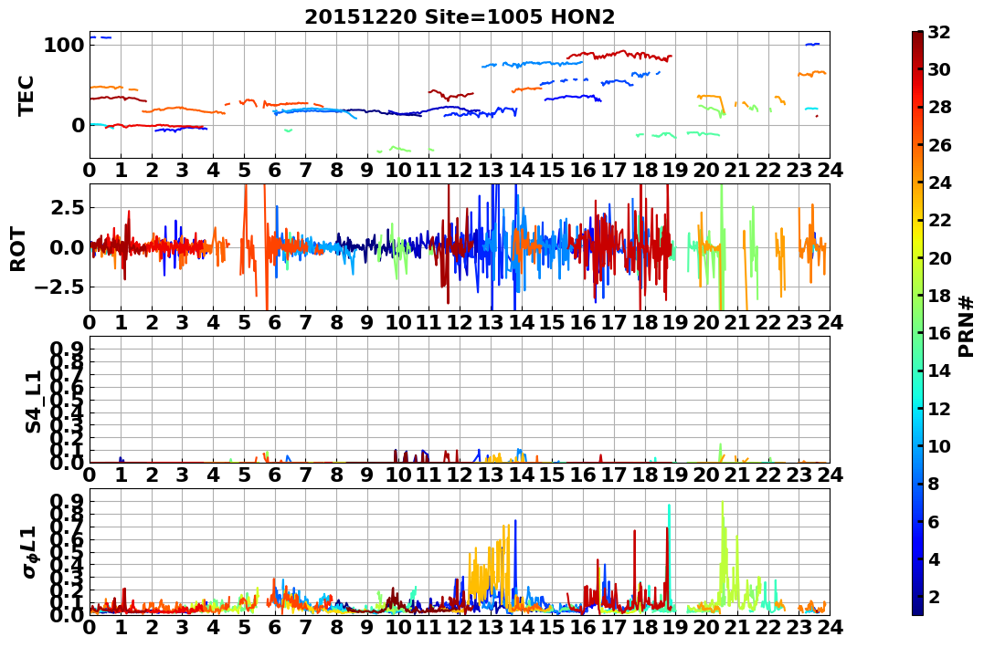Click the σφL1 y-axis label
The height and width of the screenshot is (647, 984).
pyautogui.click(x=31, y=552)
